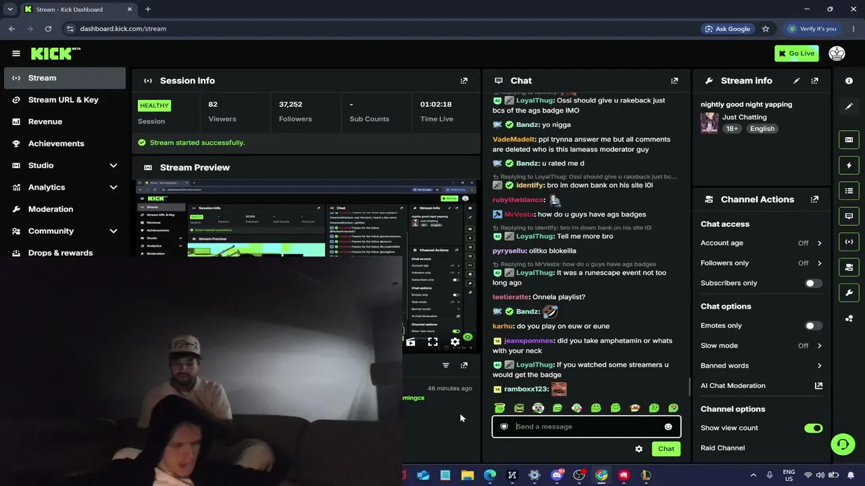Viewport: 865px width, 486px height.
Task: Pop out the Channel Actions panel
Action: pos(815,199)
